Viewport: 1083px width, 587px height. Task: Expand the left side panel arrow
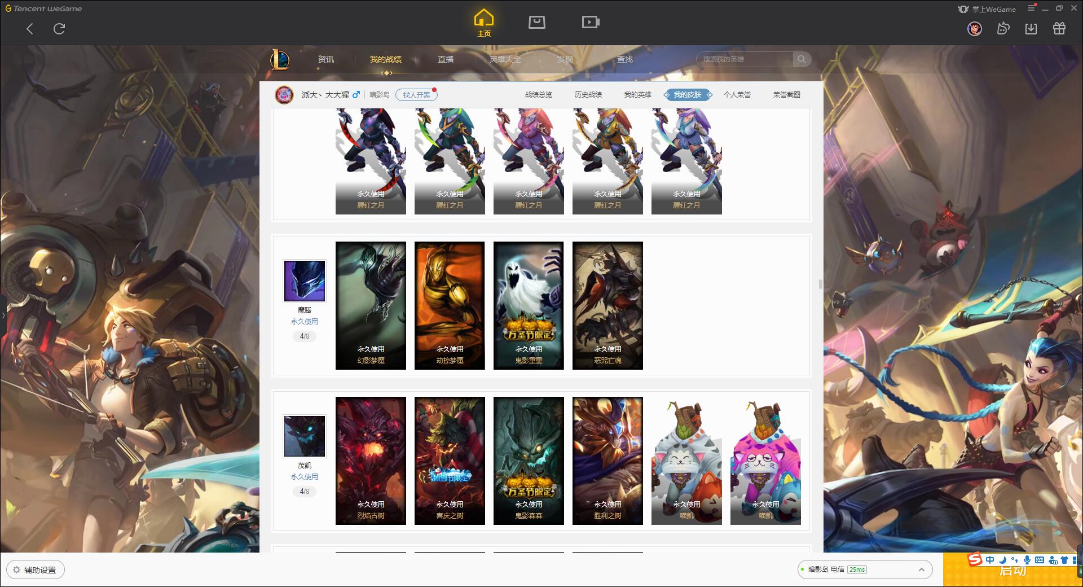pyautogui.click(x=3, y=315)
